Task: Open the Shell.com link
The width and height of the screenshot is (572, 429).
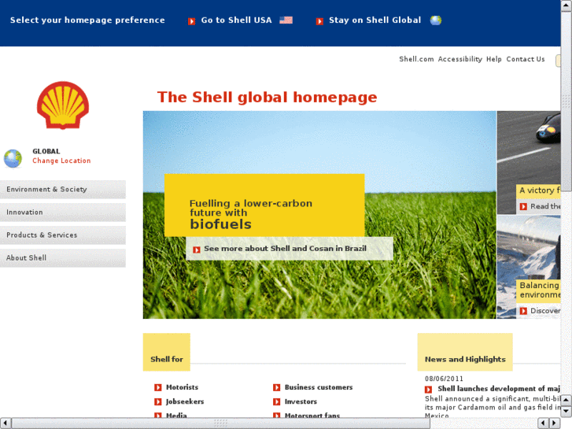Action: tap(416, 59)
